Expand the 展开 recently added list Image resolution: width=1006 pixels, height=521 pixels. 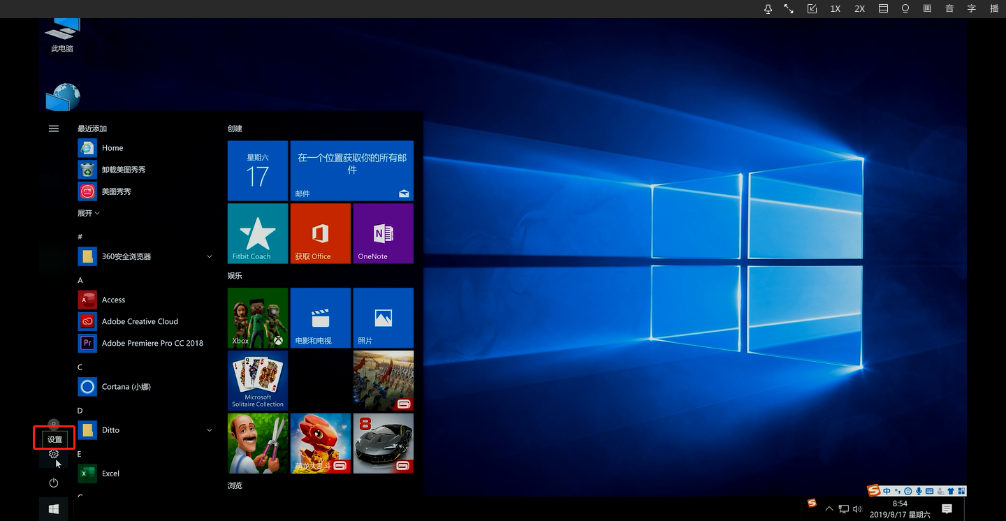pos(89,213)
